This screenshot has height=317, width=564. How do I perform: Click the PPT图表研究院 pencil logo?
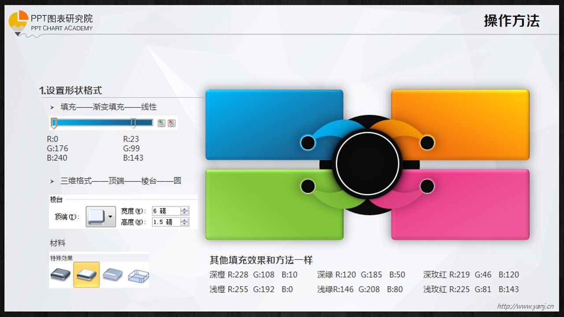coord(19,23)
